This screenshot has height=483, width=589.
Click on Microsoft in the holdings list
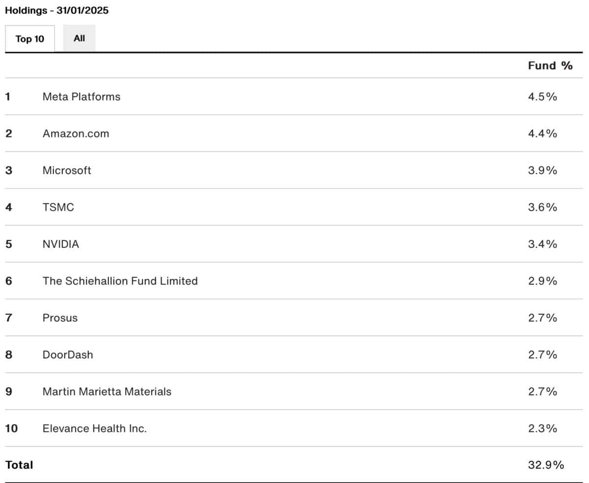click(x=67, y=170)
